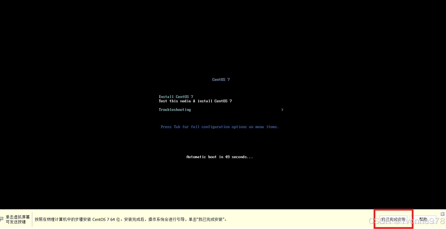
Task: Click the CentOS 7 title heading
Action: 221,79
